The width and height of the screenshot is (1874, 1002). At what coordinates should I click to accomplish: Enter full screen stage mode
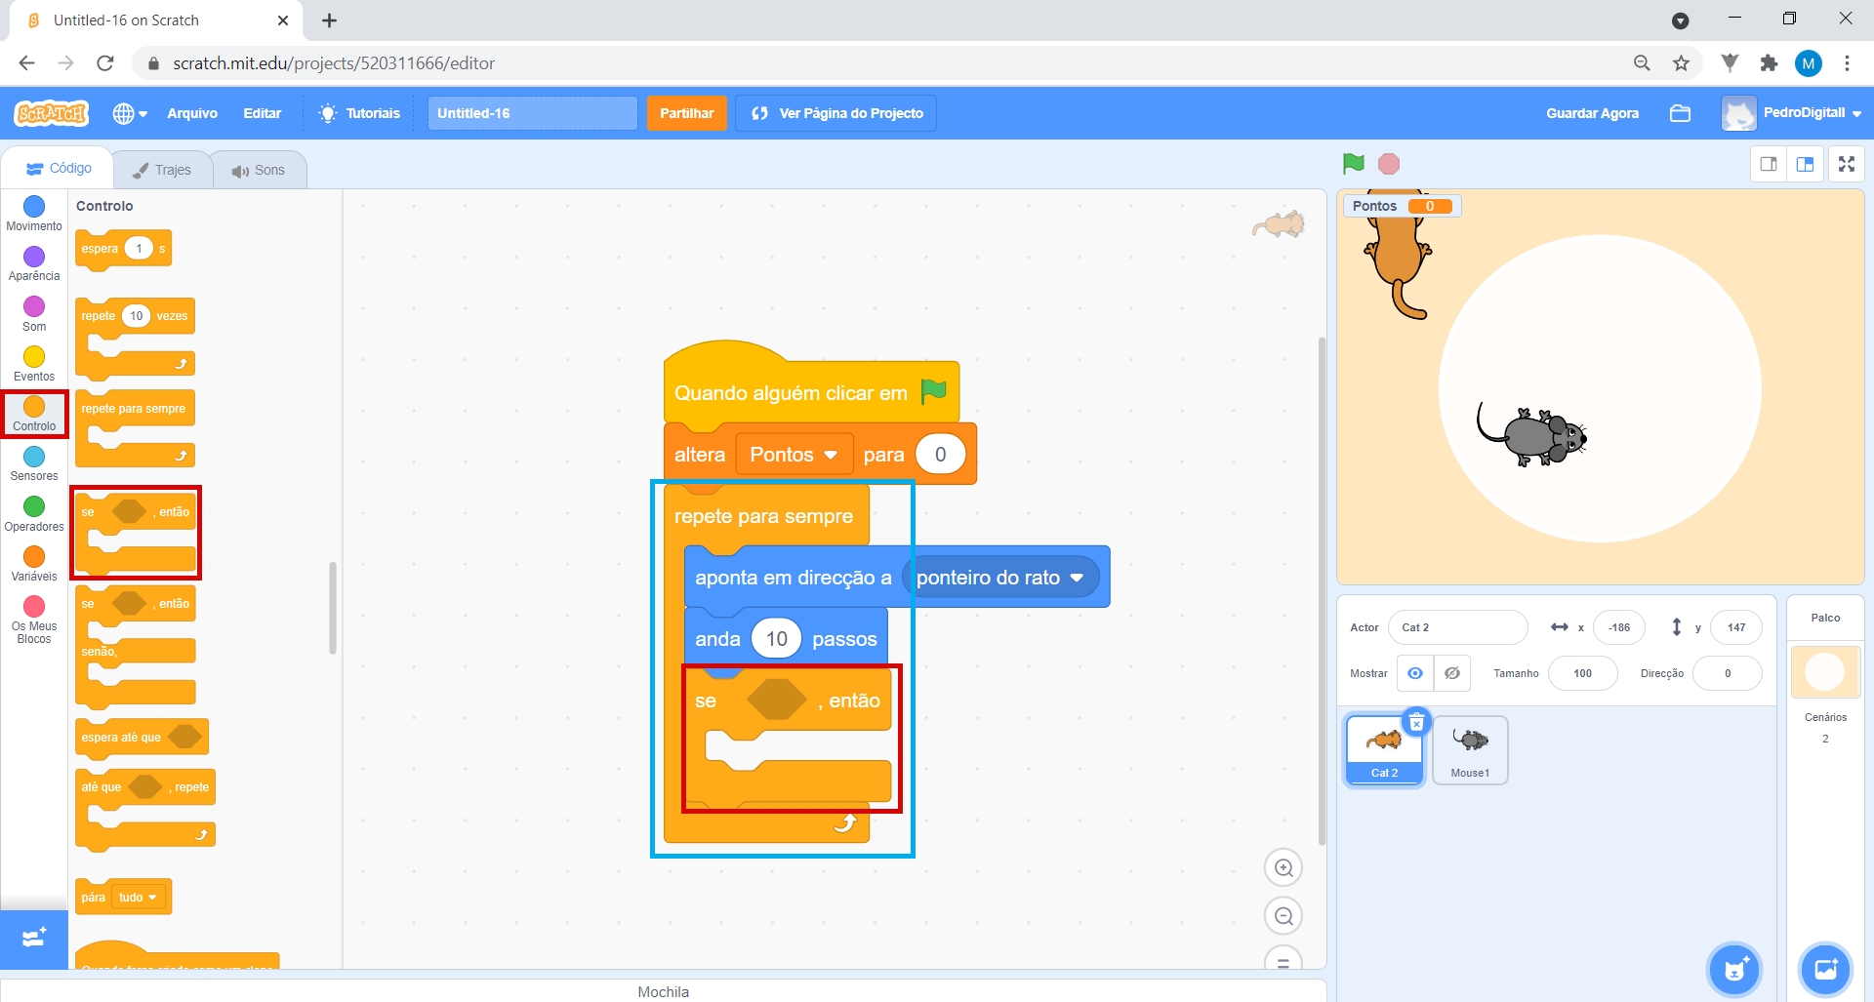(1847, 164)
